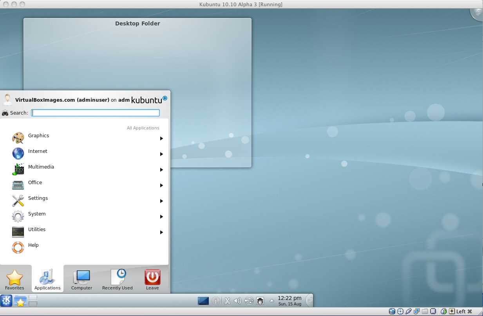Image resolution: width=483 pixels, height=316 pixels.
Task: Open the device notifier USB tray icon
Action: click(x=249, y=301)
